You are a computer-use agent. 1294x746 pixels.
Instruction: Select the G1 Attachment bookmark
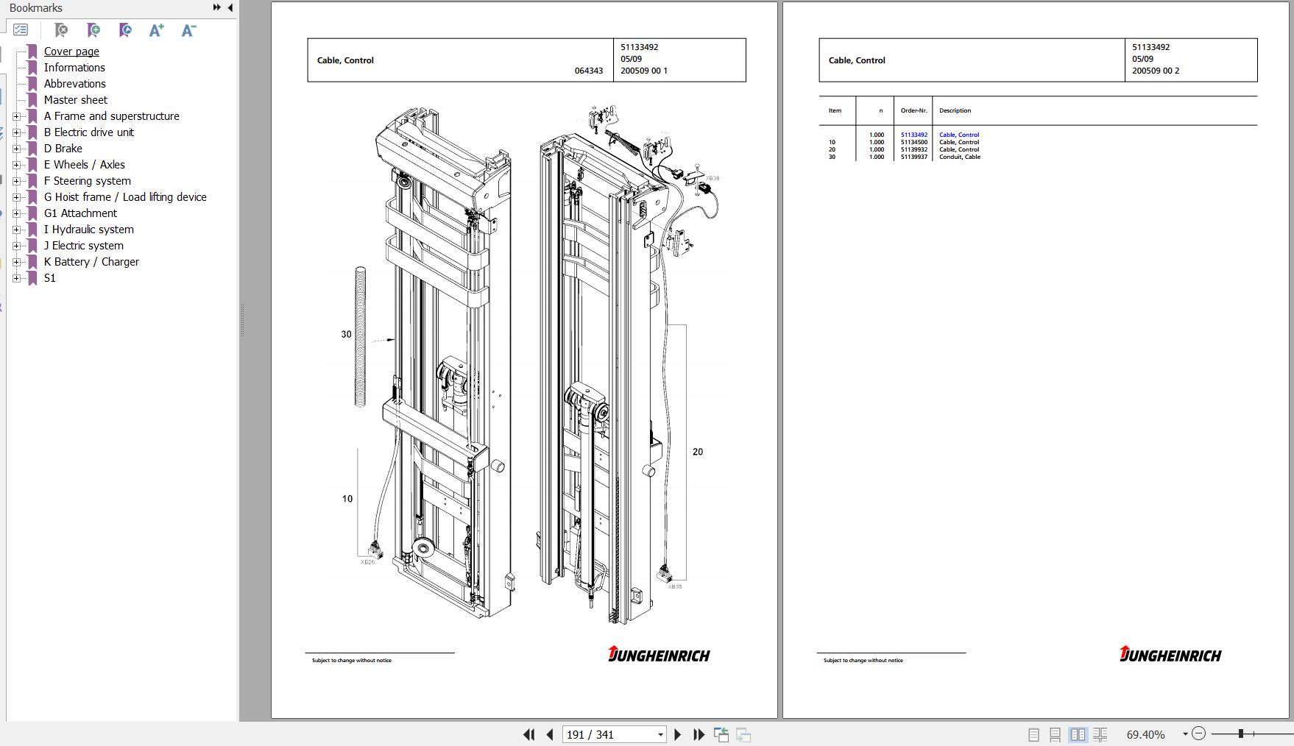pos(80,213)
